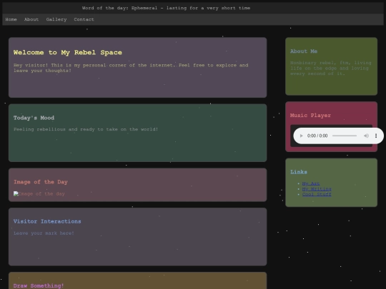Go to the Home nav link
The height and width of the screenshot is (289, 386).
(11, 19)
